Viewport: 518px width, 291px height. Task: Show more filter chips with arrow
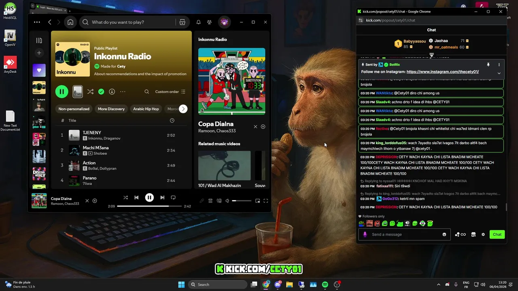(x=183, y=109)
